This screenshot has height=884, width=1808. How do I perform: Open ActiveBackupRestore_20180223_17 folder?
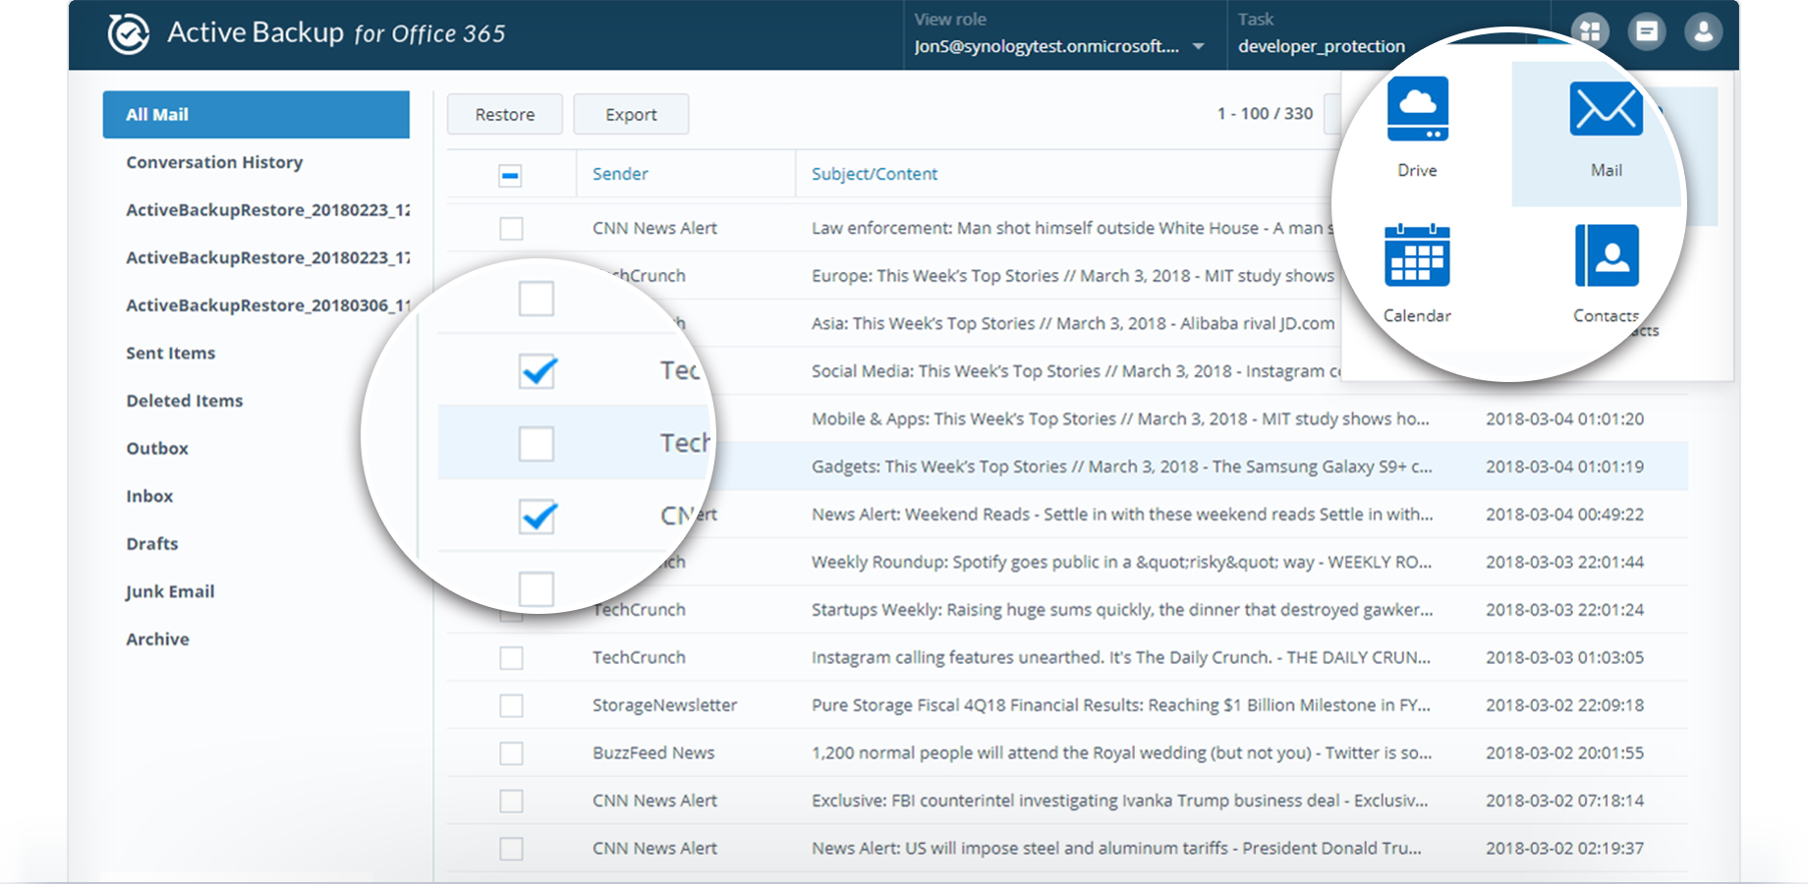(x=268, y=257)
